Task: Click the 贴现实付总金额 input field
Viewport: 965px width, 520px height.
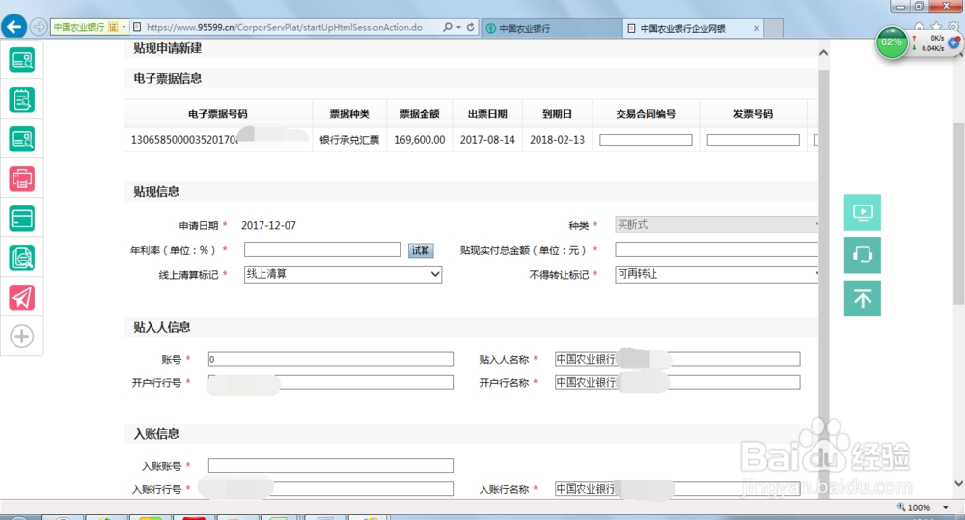Action: pos(716,249)
